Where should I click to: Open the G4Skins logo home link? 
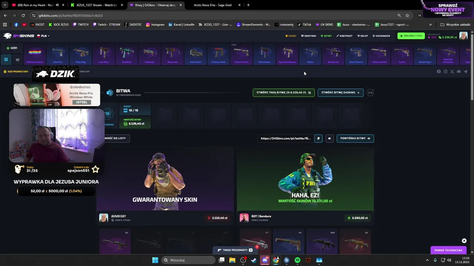19,36
